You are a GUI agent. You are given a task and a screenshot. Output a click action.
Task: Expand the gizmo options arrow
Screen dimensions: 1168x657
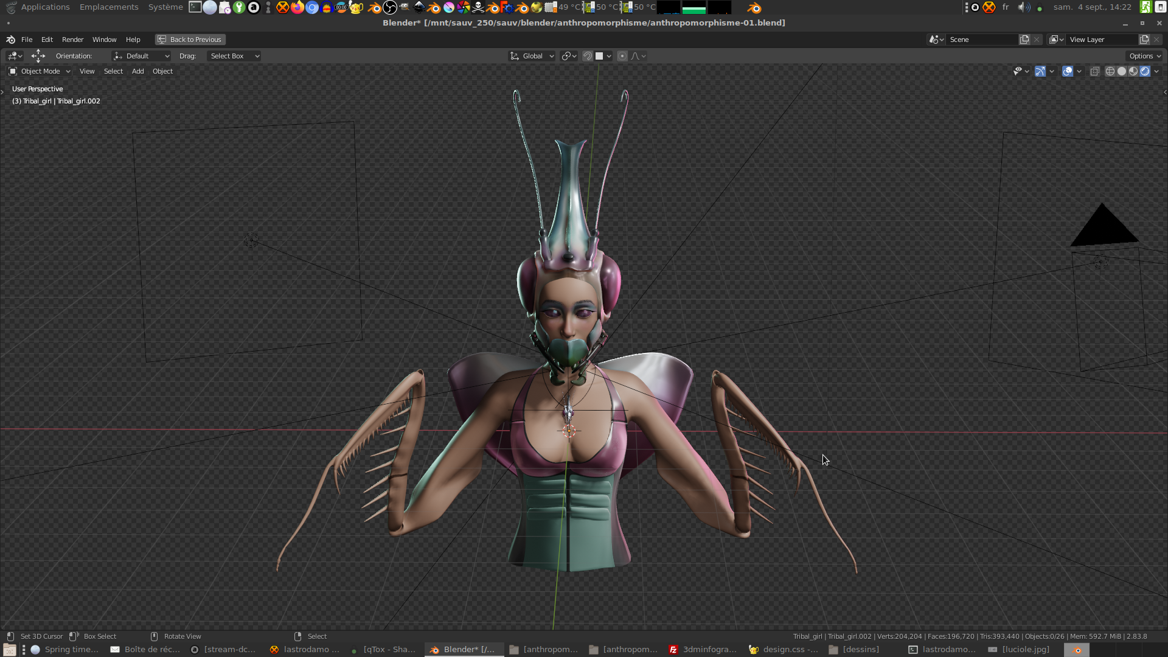point(1052,72)
